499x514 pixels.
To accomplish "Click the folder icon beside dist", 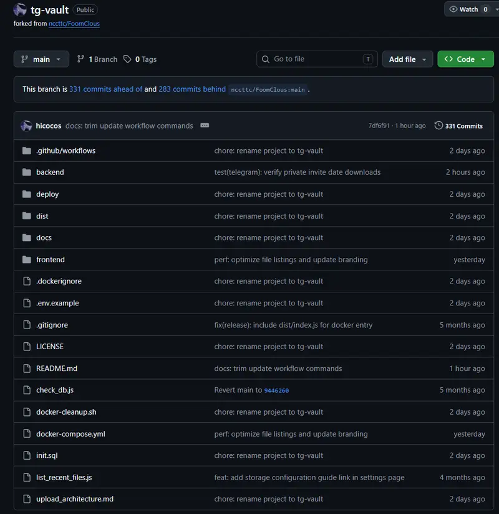I will [27, 216].
